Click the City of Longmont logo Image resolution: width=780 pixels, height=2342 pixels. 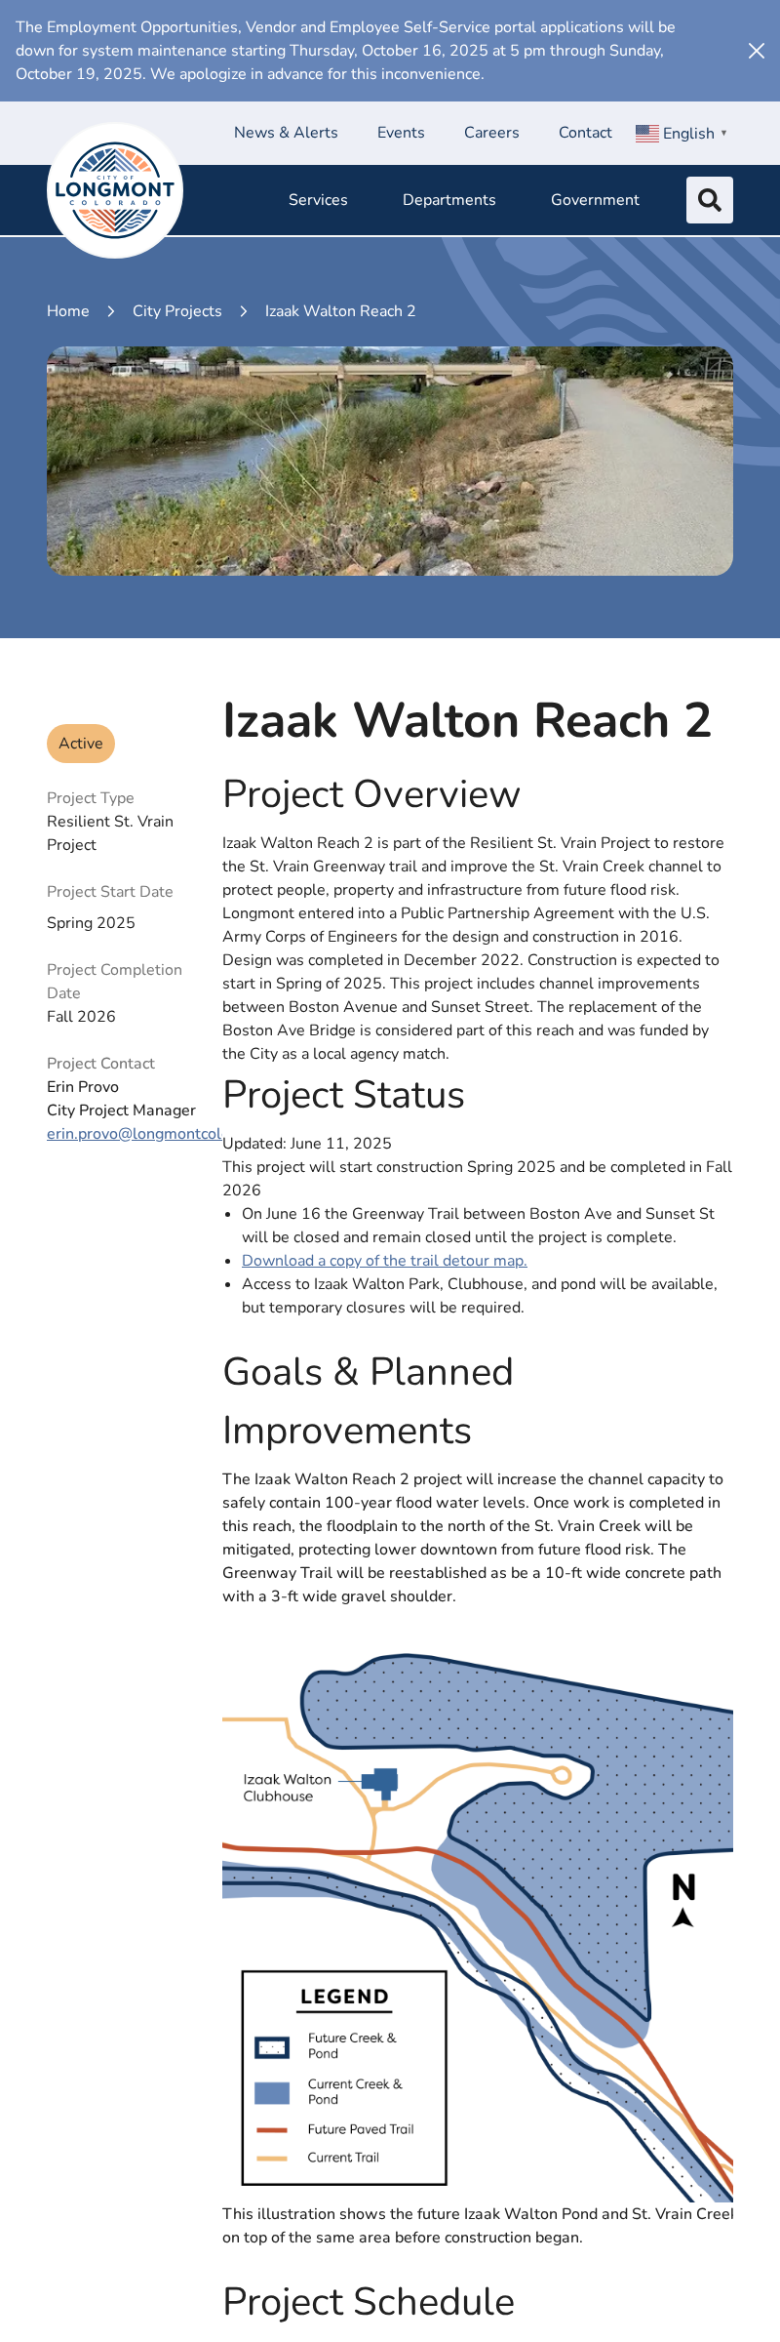115,190
